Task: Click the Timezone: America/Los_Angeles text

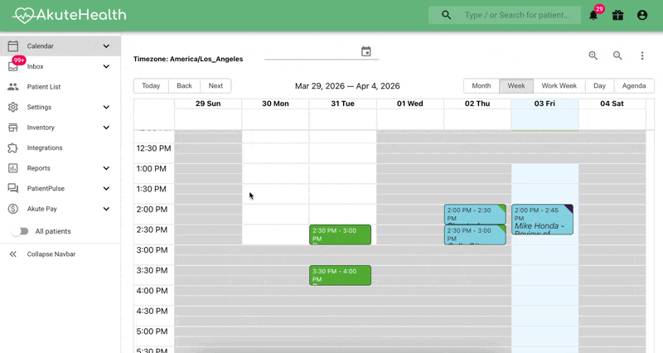Action: 188,59
